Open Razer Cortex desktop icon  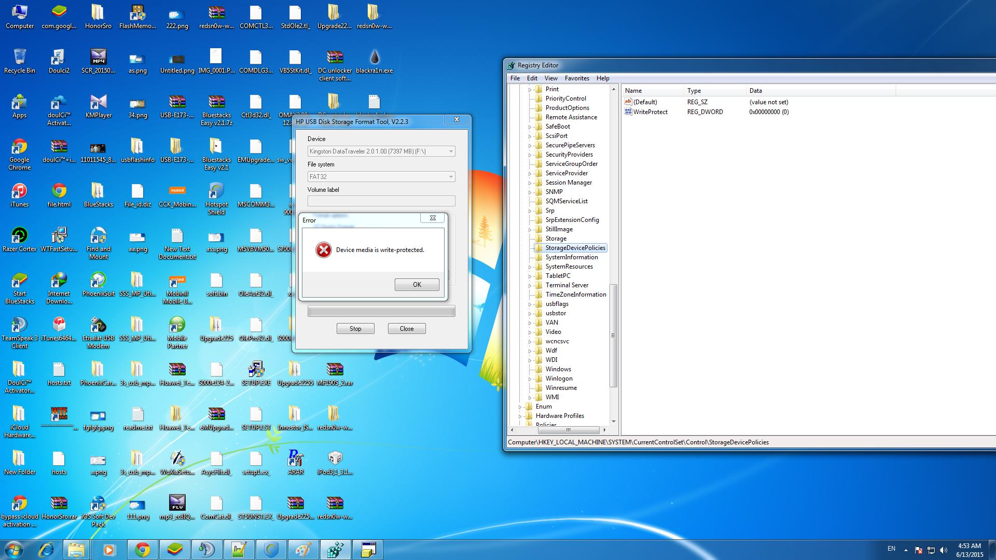20,240
